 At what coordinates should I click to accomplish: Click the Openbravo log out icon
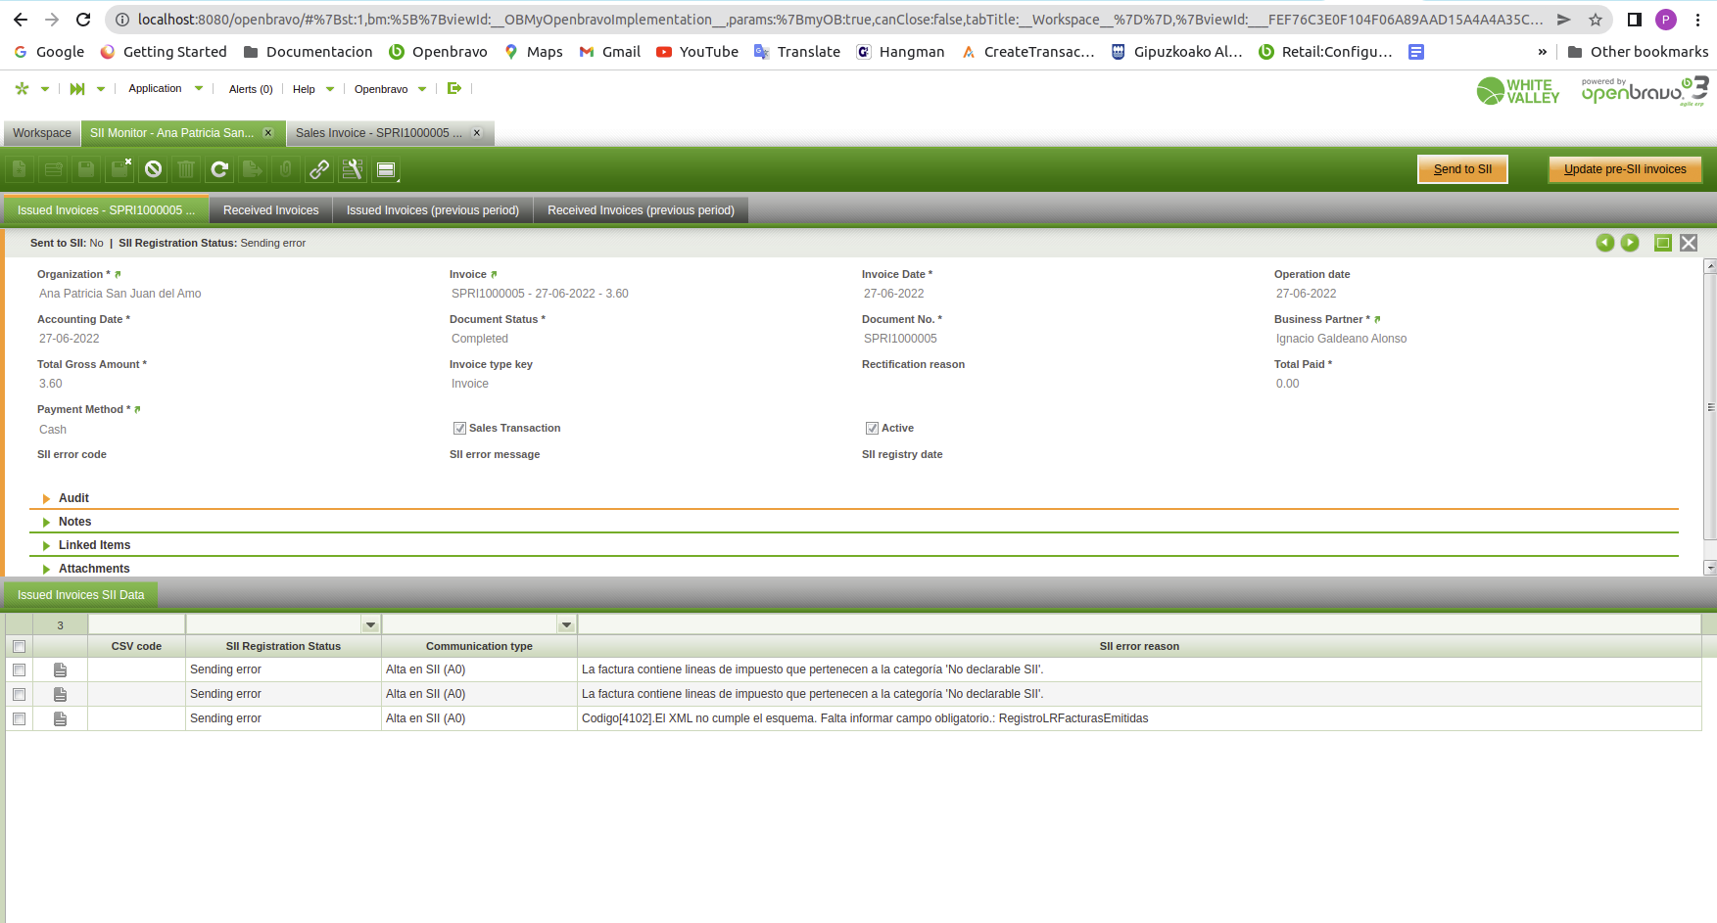[x=454, y=88]
